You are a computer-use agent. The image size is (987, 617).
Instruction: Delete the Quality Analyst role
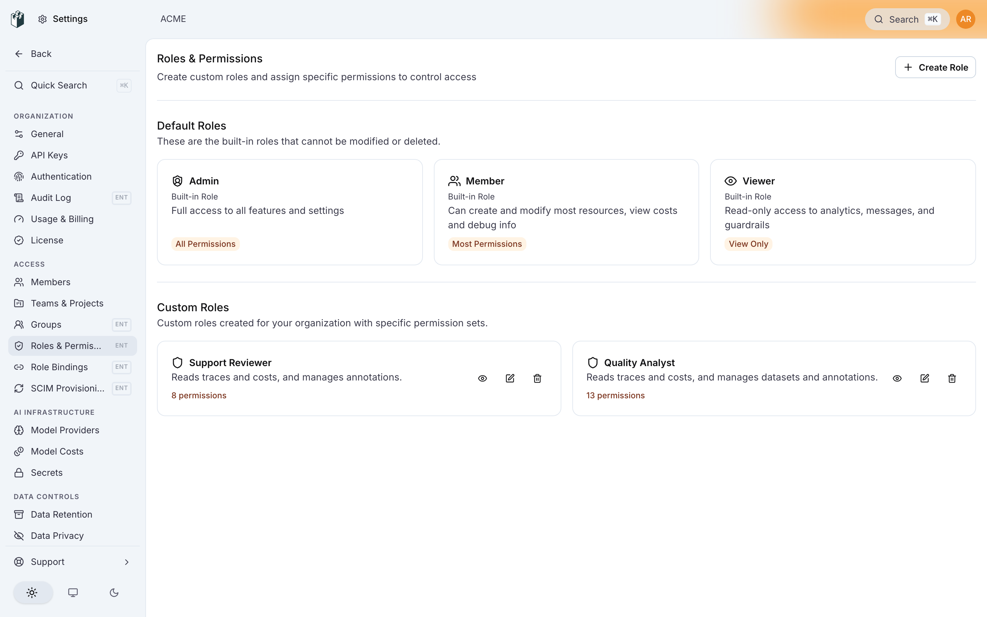[x=952, y=378]
